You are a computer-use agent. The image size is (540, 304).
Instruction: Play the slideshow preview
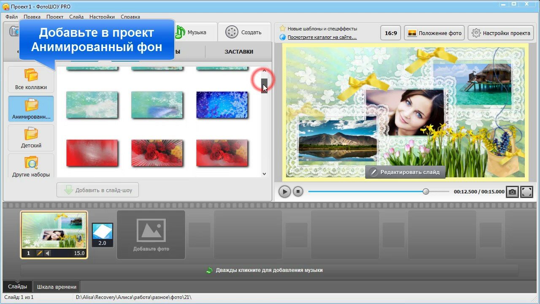tap(285, 192)
